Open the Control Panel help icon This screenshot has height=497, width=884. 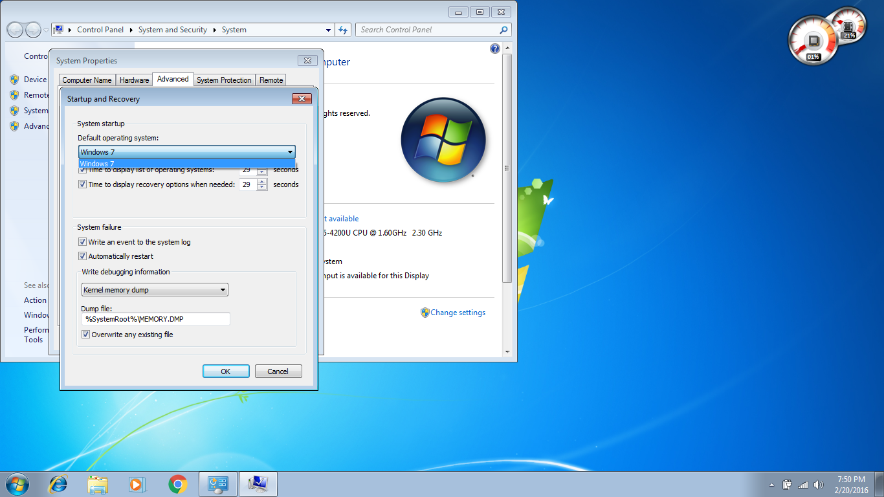(495, 49)
